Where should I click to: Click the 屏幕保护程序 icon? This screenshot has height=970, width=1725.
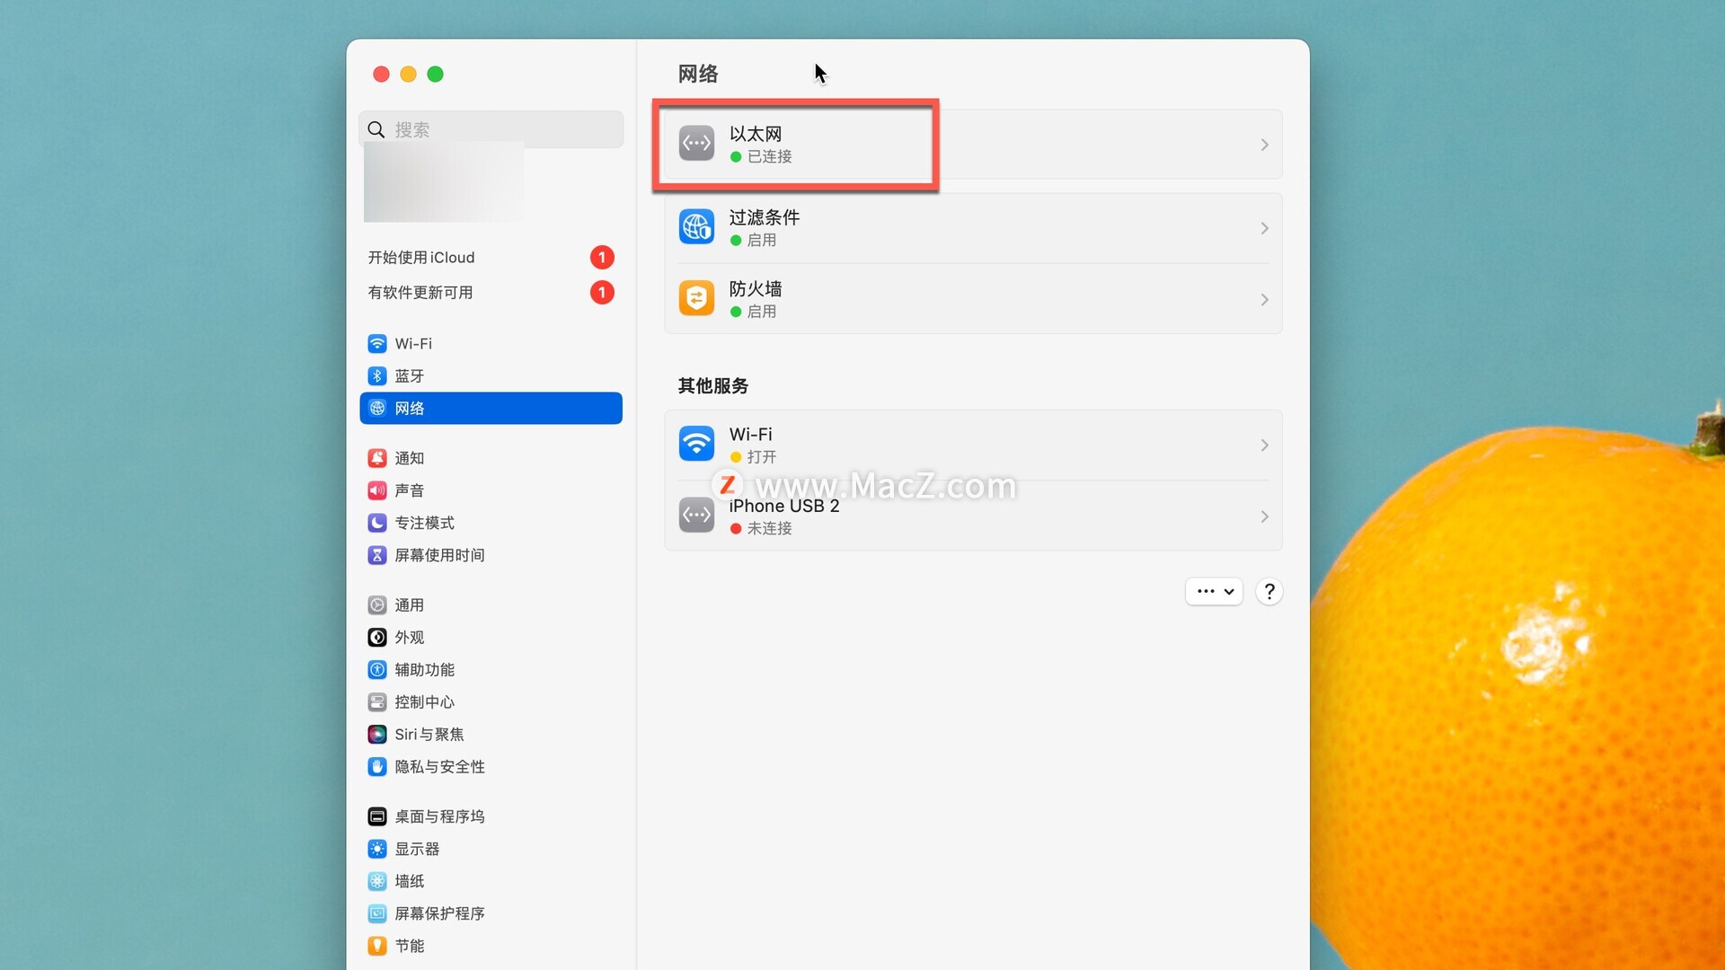tap(377, 914)
